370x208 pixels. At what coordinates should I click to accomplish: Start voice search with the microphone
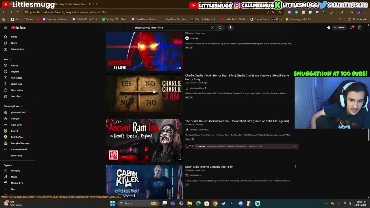[230, 28]
